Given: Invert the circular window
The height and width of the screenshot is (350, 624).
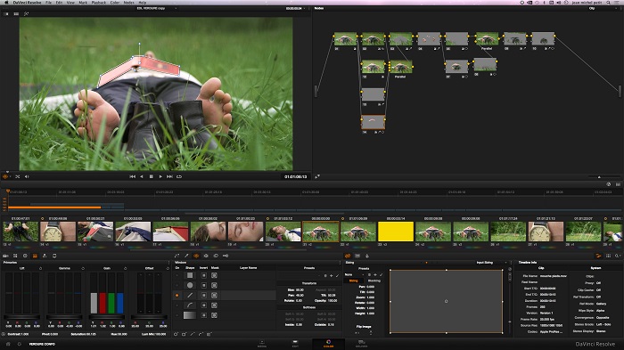Looking at the screenshot, I should tap(204, 285).
